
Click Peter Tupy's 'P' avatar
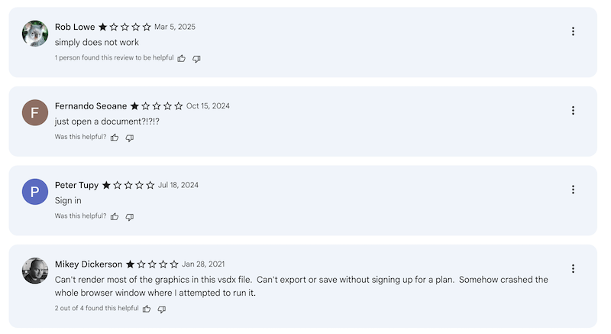click(35, 192)
